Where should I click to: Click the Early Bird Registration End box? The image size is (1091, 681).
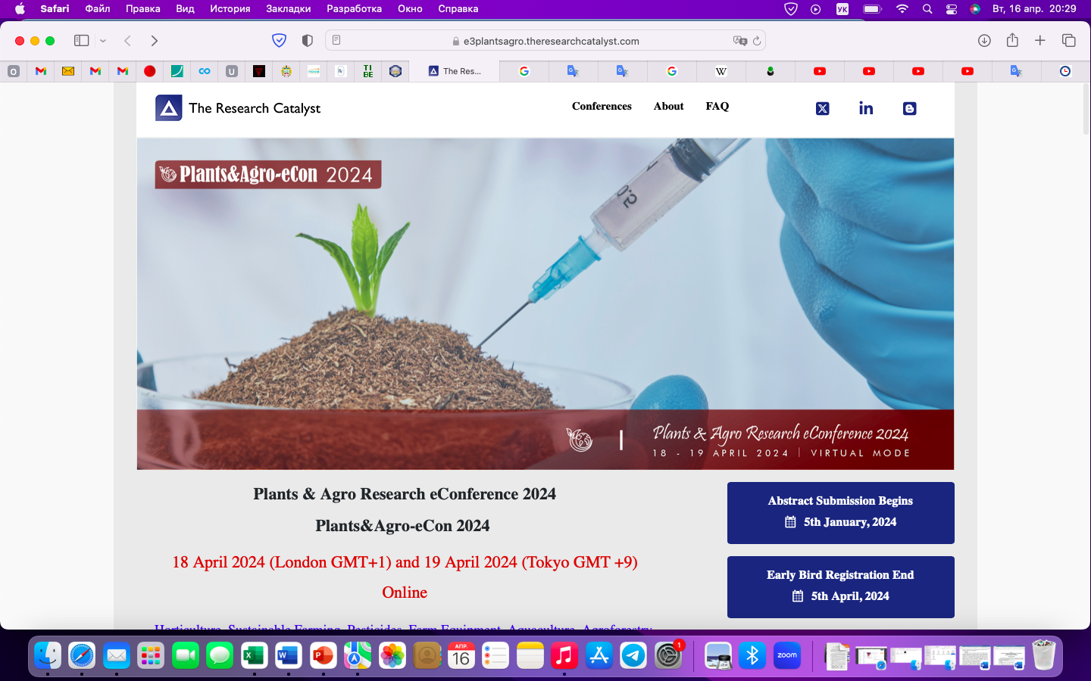tap(841, 587)
